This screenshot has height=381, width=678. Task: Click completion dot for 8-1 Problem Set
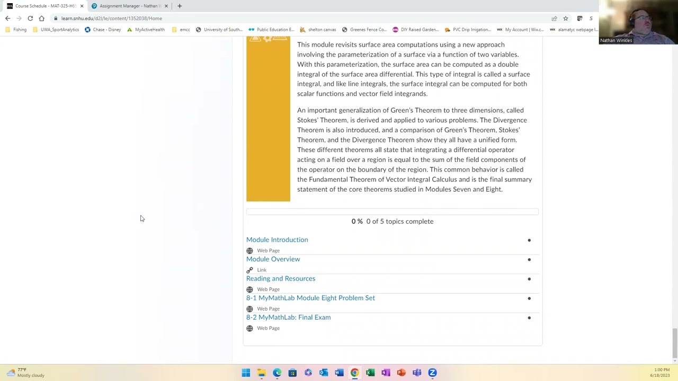(x=529, y=298)
